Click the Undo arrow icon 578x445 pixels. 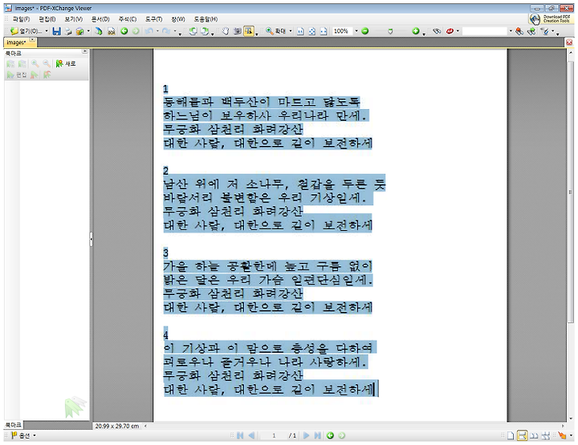click(x=149, y=31)
